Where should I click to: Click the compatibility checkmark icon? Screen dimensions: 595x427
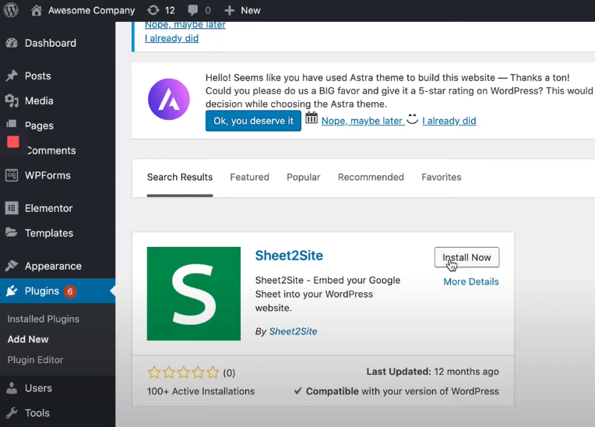click(297, 390)
